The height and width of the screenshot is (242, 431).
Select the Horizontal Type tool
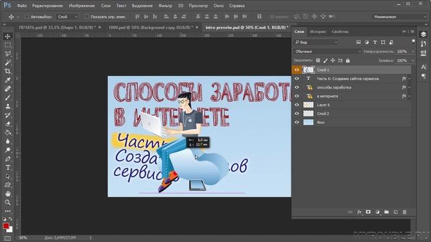[7, 167]
